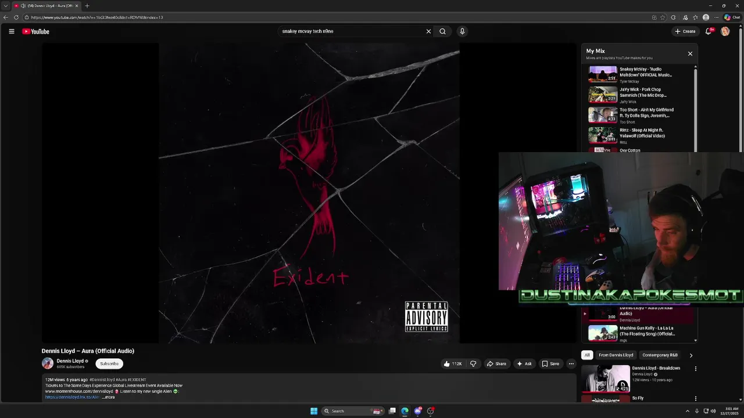Screen dimensions: 744x418
Task: Click Dennis Lloyd channel name
Action: point(70,361)
